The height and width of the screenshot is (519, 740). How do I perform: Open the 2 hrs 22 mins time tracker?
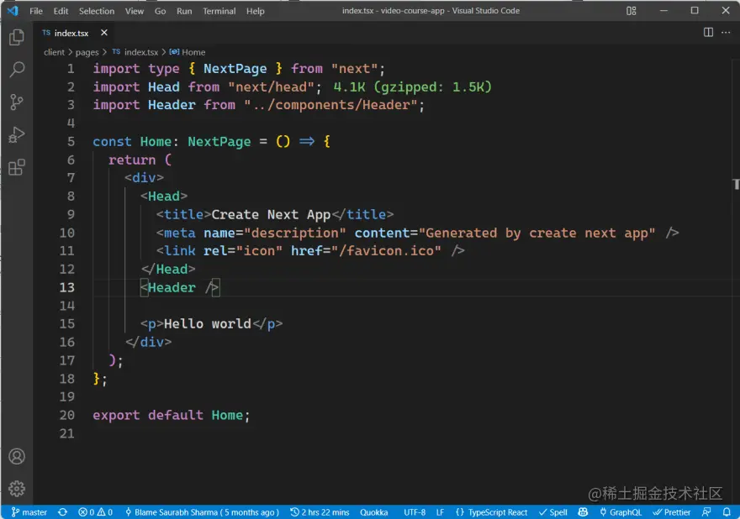coord(320,512)
